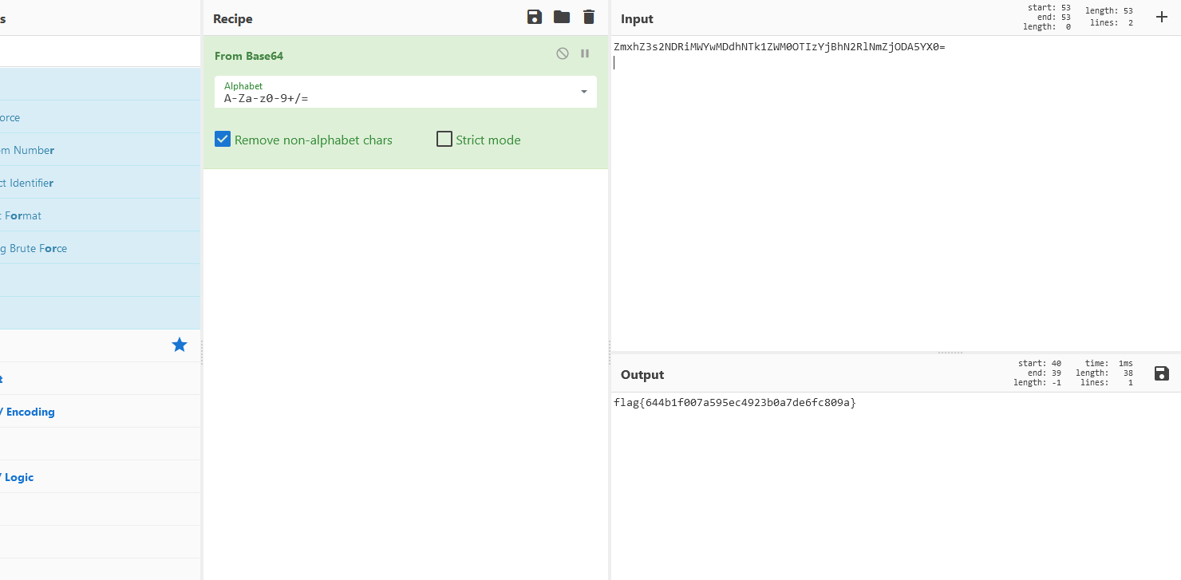Click the Recipe panel title
The height and width of the screenshot is (580, 1181).
point(233,18)
